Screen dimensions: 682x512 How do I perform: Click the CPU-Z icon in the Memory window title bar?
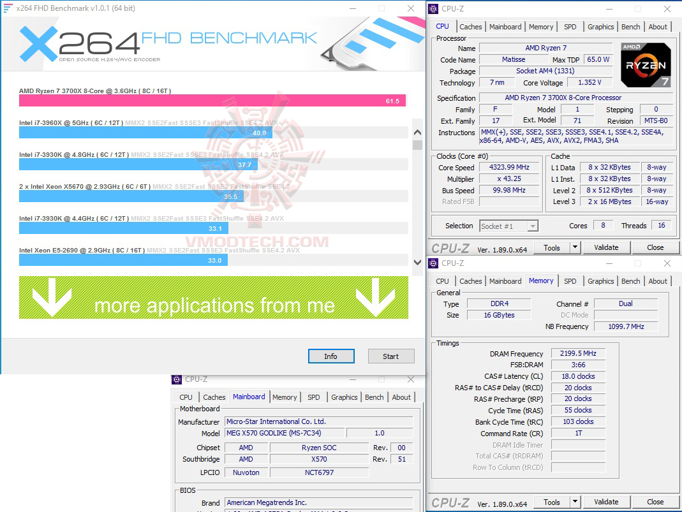(433, 263)
